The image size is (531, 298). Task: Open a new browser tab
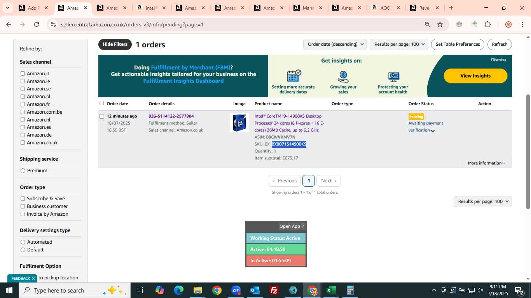pos(451,8)
